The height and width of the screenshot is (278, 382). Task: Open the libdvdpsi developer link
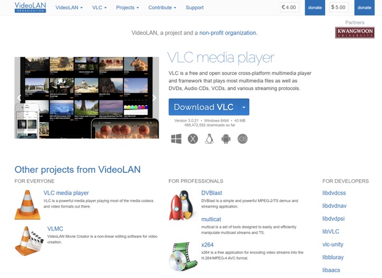pos(333,219)
